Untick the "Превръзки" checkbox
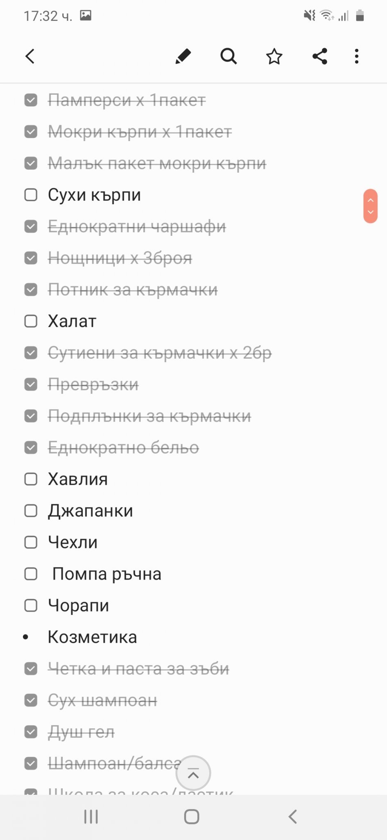Screen dimensions: 387x840 click(31, 384)
